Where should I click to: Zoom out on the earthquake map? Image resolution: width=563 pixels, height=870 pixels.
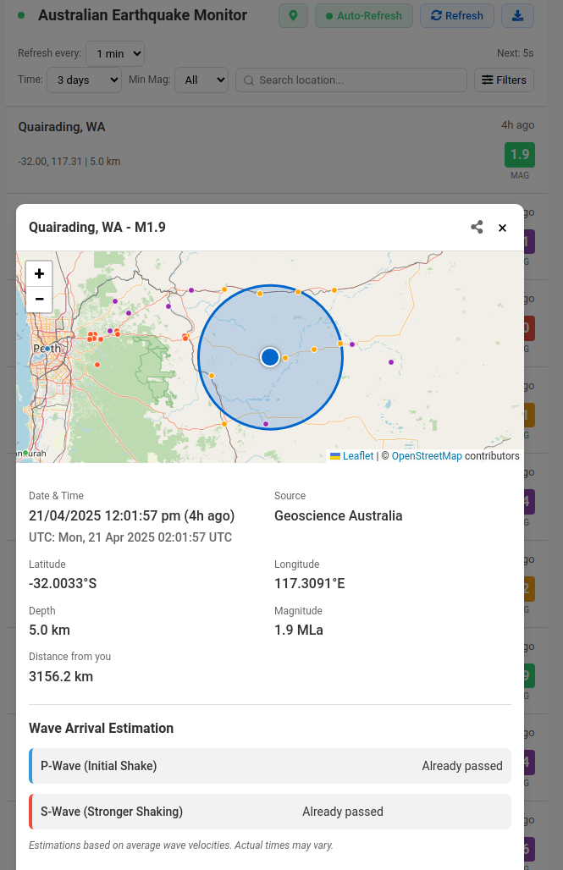pyautogui.click(x=39, y=299)
